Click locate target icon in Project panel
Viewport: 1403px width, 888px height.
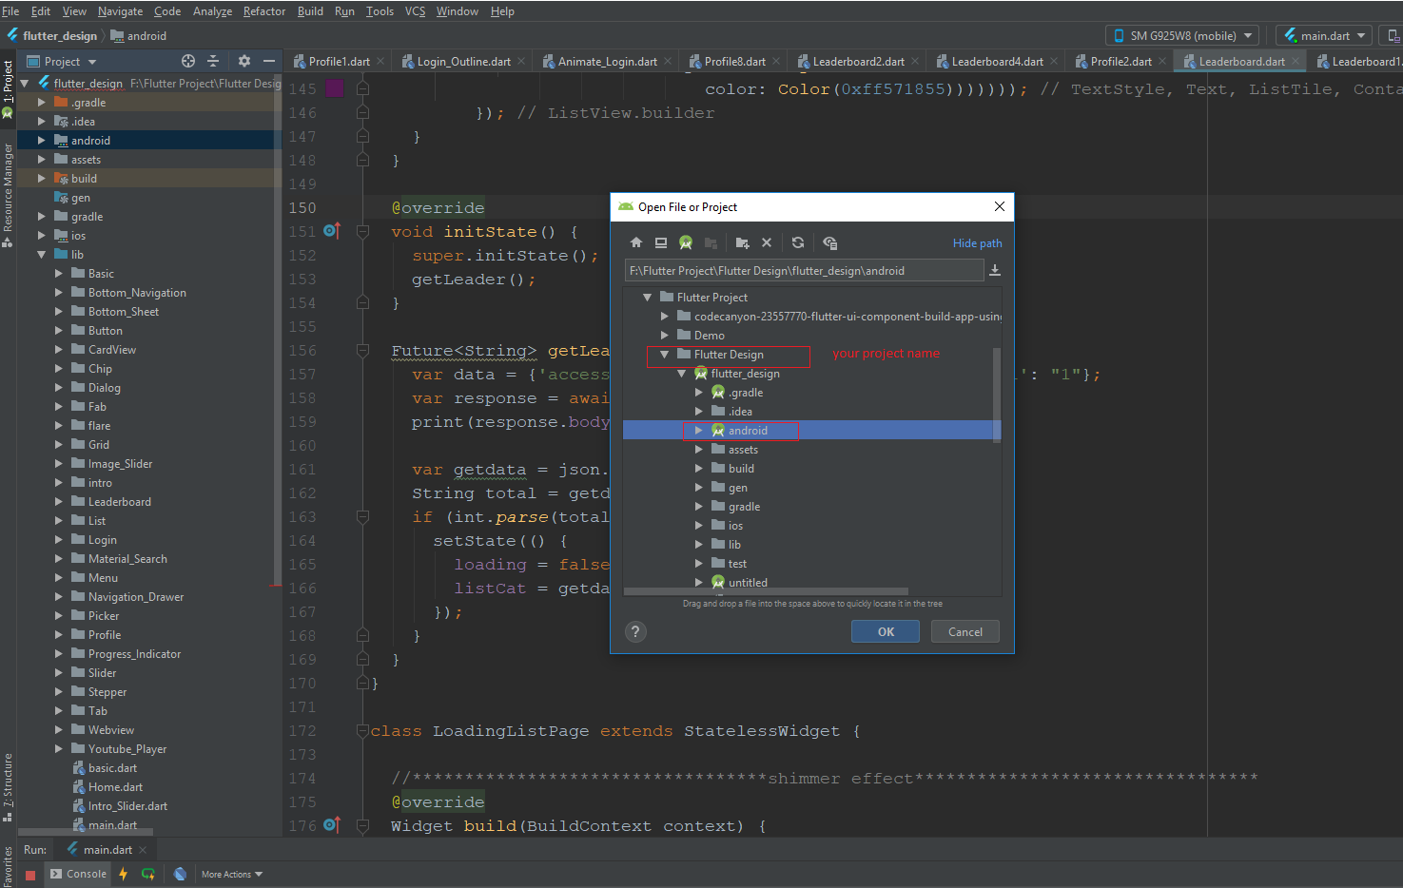coord(188,61)
